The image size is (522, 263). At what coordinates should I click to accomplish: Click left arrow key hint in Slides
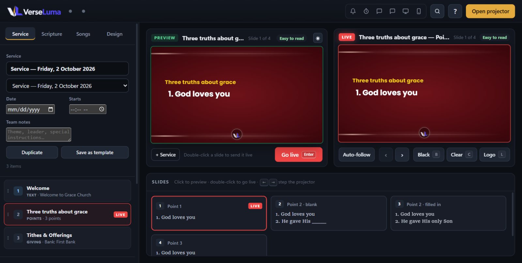pos(264,182)
